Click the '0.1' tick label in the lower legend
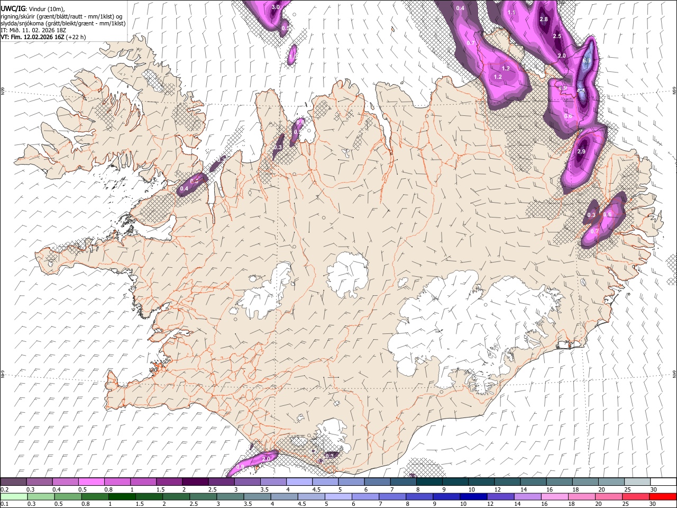 click(x=4, y=504)
